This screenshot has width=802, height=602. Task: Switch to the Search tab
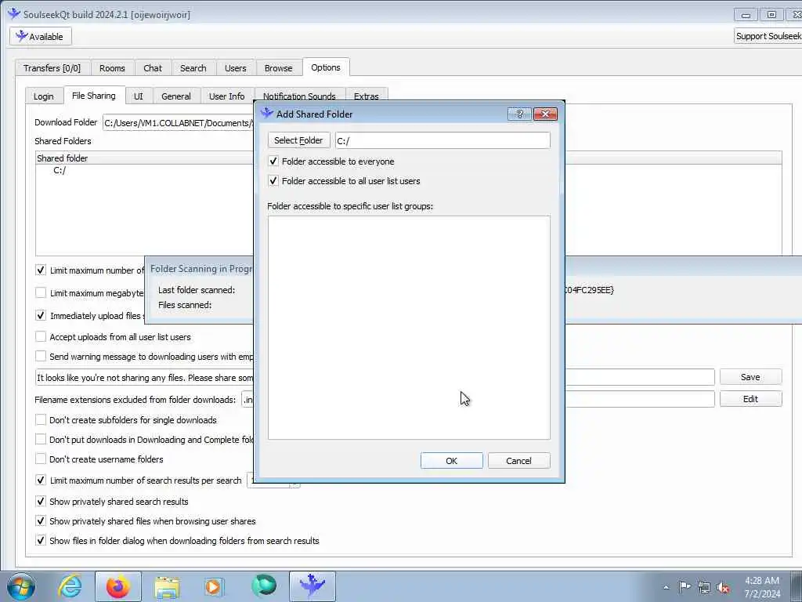click(193, 68)
